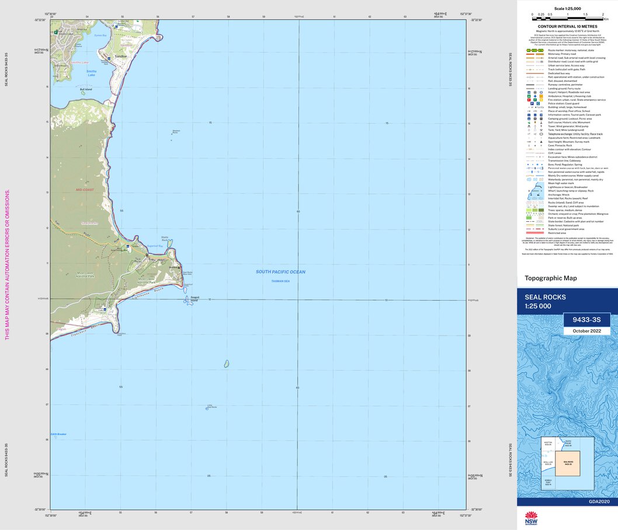Click the green route marker symbols in legend
The image size is (618, 530).
coord(535,50)
